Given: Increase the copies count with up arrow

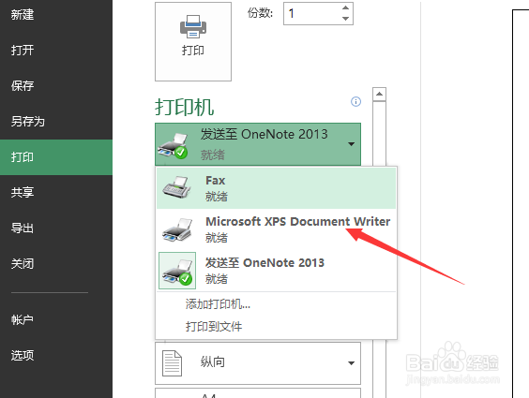Looking at the screenshot, I should tap(345, 7).
